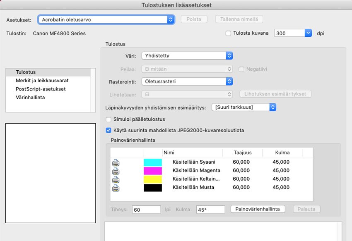Click the Kulma input field
This screenshot has width=352, height=241.
[210, 210]
